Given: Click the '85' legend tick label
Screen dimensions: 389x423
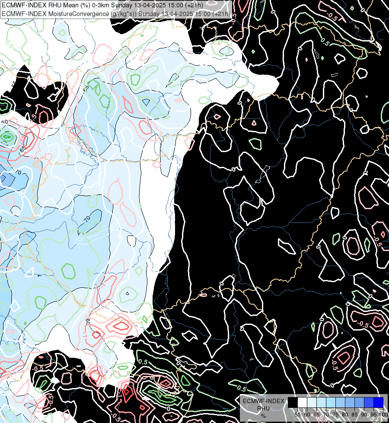Looking at the screenshot, I should (354, 415).
